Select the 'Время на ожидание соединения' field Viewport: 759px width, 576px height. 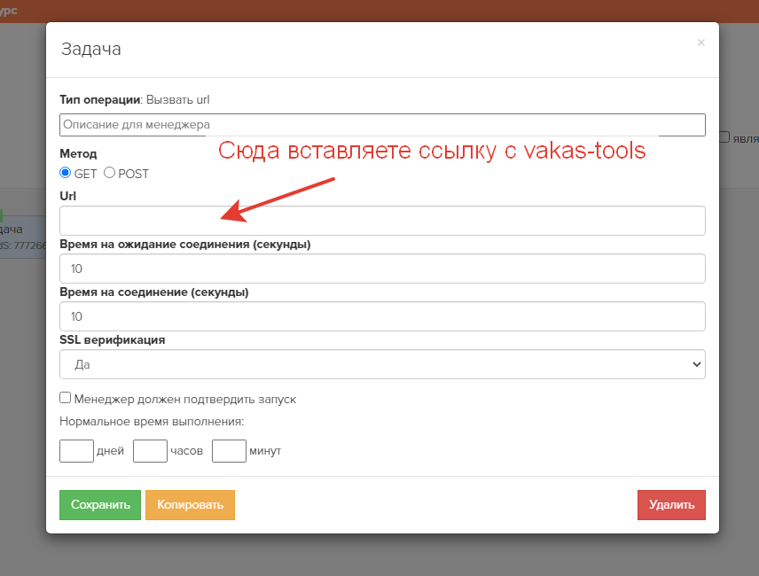[381, 268]
